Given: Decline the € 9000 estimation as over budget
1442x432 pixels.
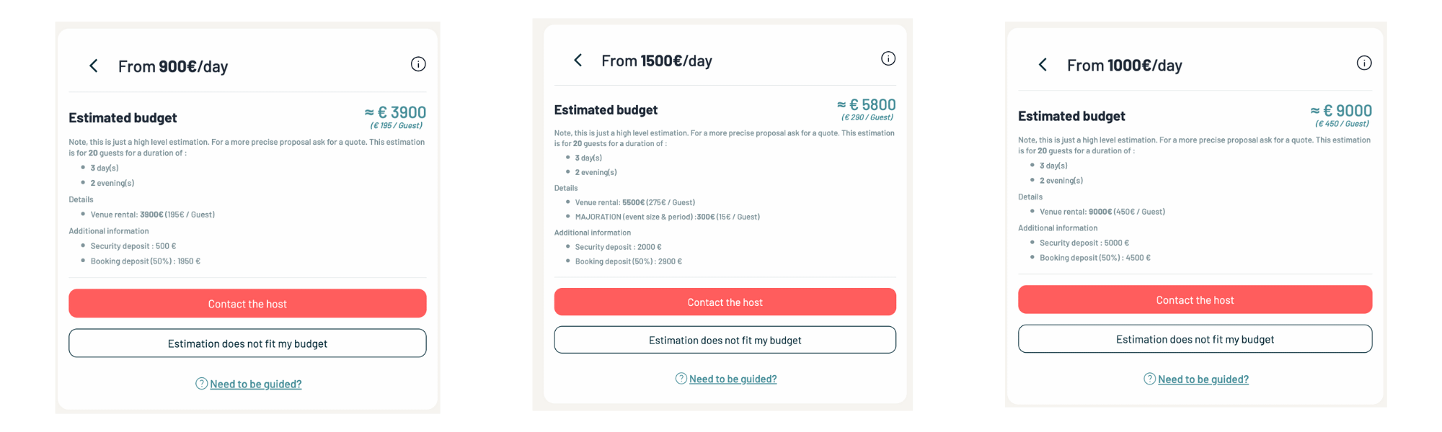Looking at the screenshot, I should pos(1195,339).
